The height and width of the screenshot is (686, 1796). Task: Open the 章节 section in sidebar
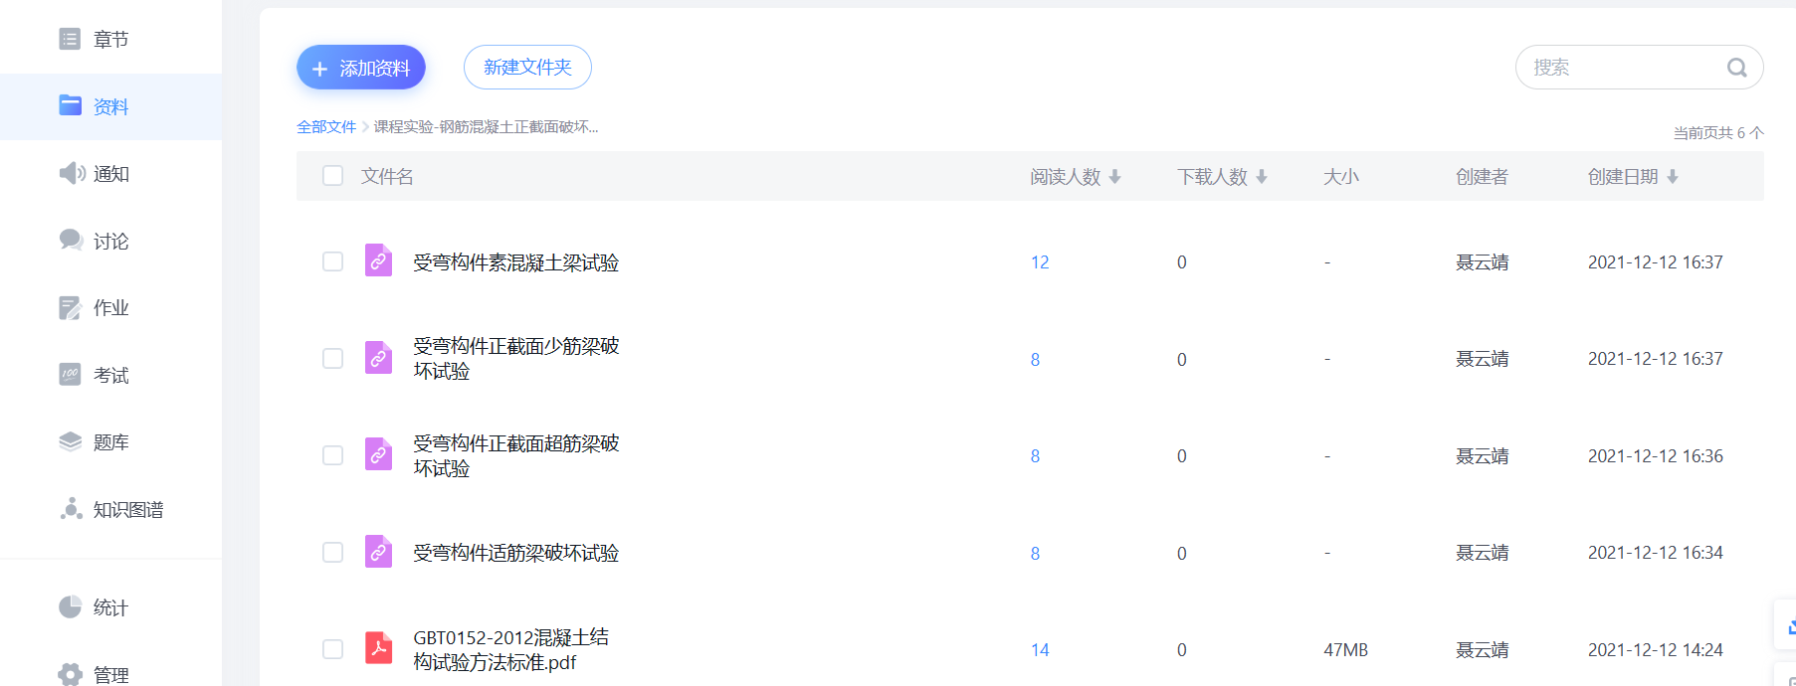pos(109,40)
